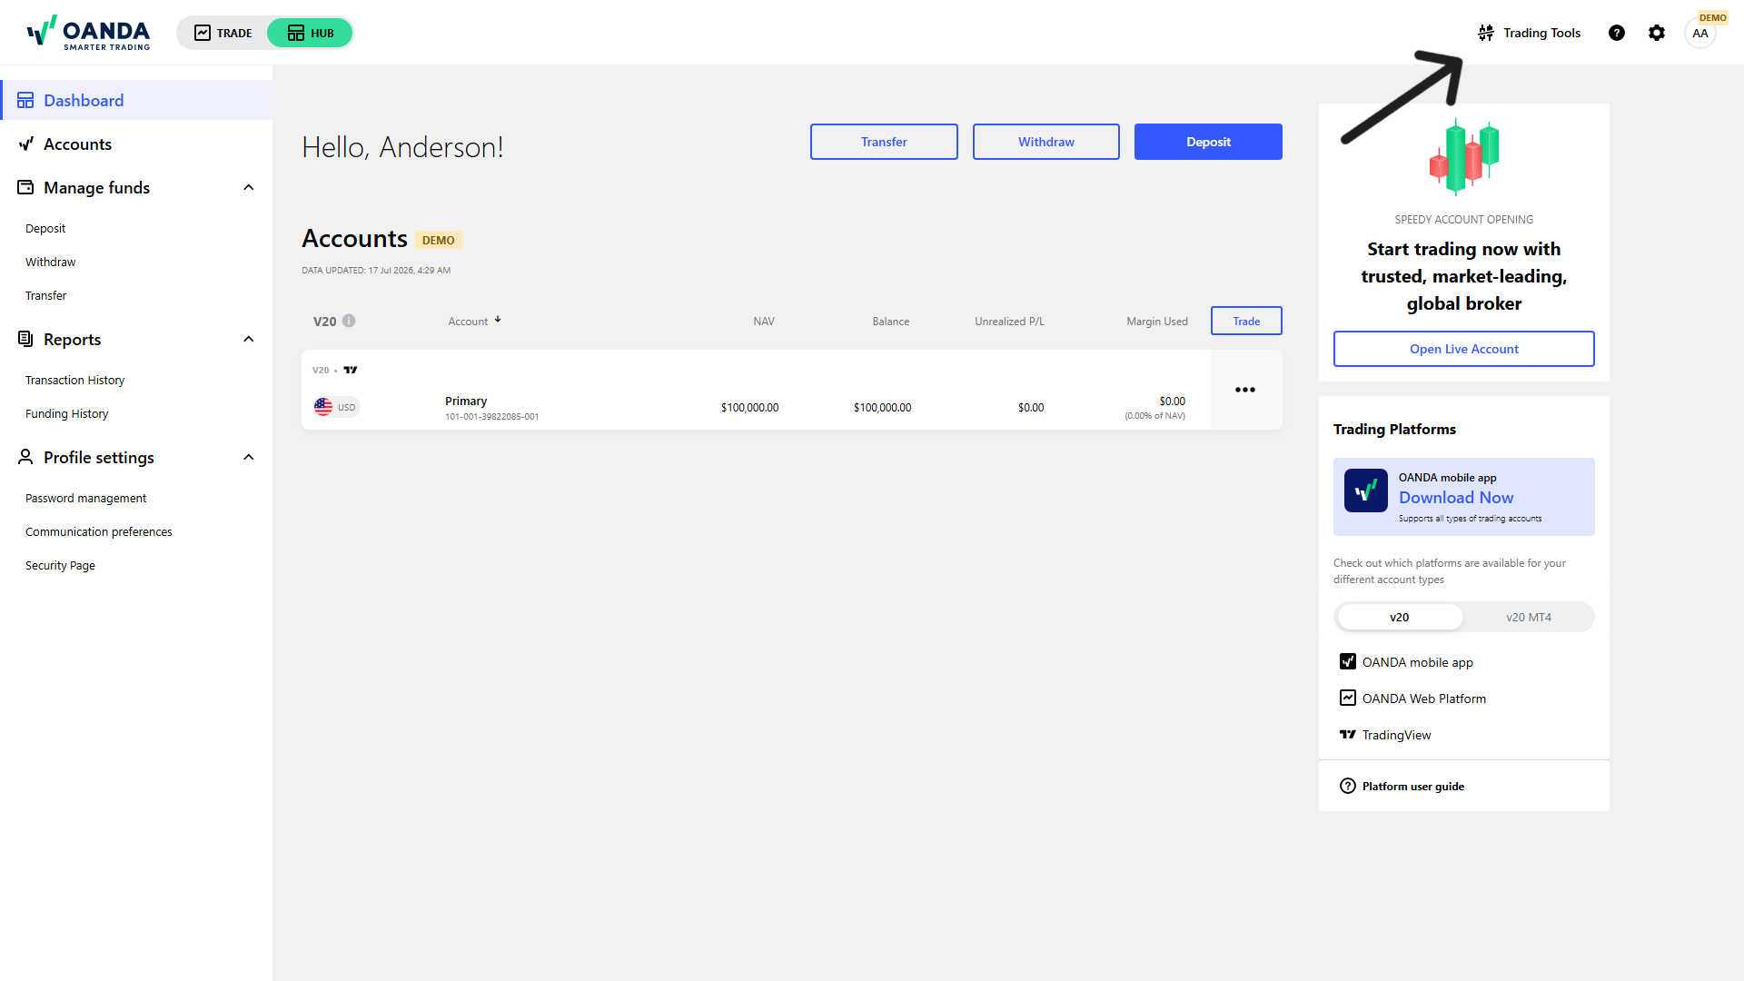Click account number 101-001-39822085-001
Screen dimensions: 1744x981
coord(492,417)
